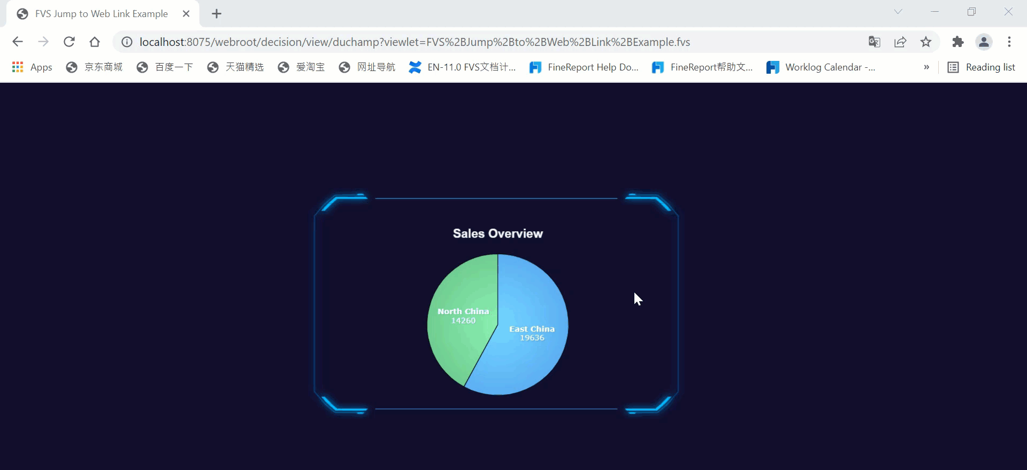The image size is (1027, 470).
Task: Open Chrome's three-dot menu
Action: (x=1009, y=42)
